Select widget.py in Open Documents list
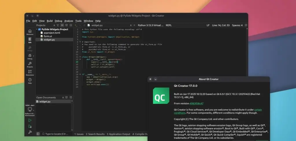The image size is (296, 141). (x=53, y=101)
